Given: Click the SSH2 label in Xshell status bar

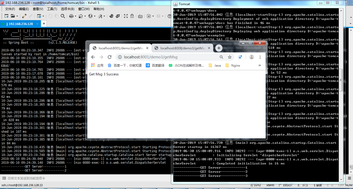Looking at the screenshot, I should [257, 185].
